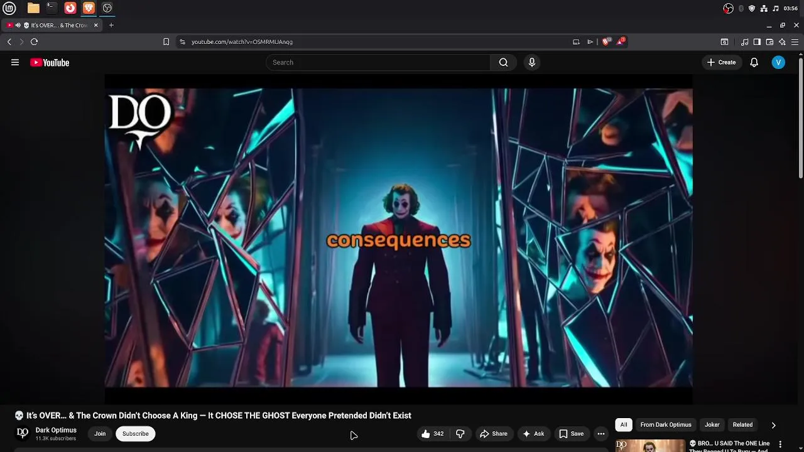Pause the video by clicking player
This screenshot has height=452, width=804.
tap(398, 239)
